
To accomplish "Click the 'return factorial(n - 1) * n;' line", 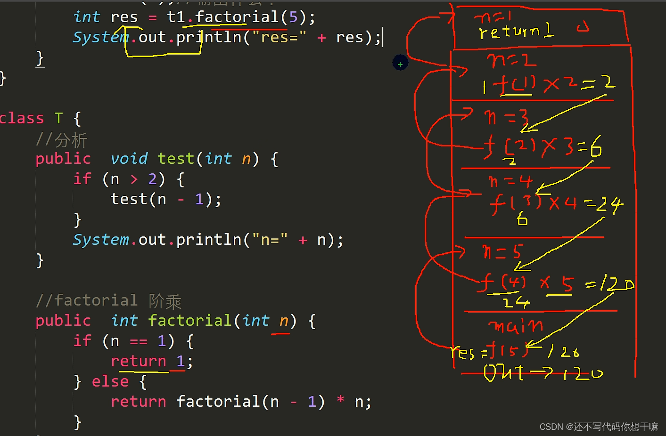I will click(241, 402).
